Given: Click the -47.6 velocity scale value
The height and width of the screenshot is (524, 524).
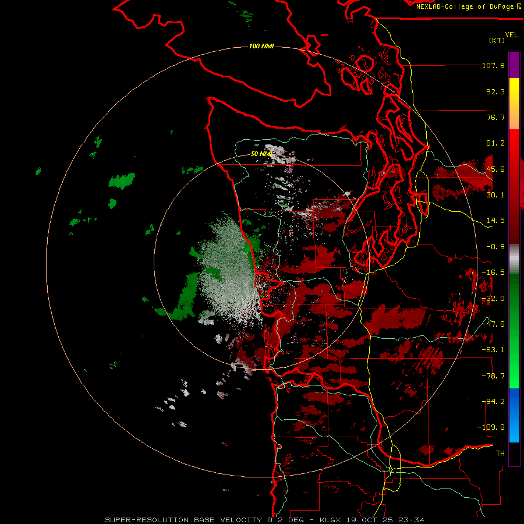Looking at the screenshot, I should point(493,324).
